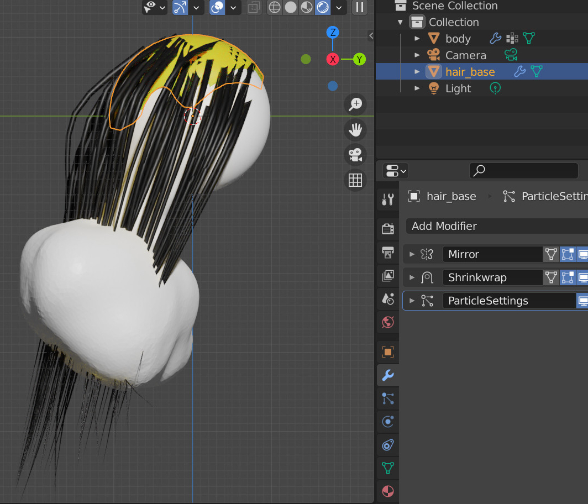Open the Material properties tab

pos(388,491)
